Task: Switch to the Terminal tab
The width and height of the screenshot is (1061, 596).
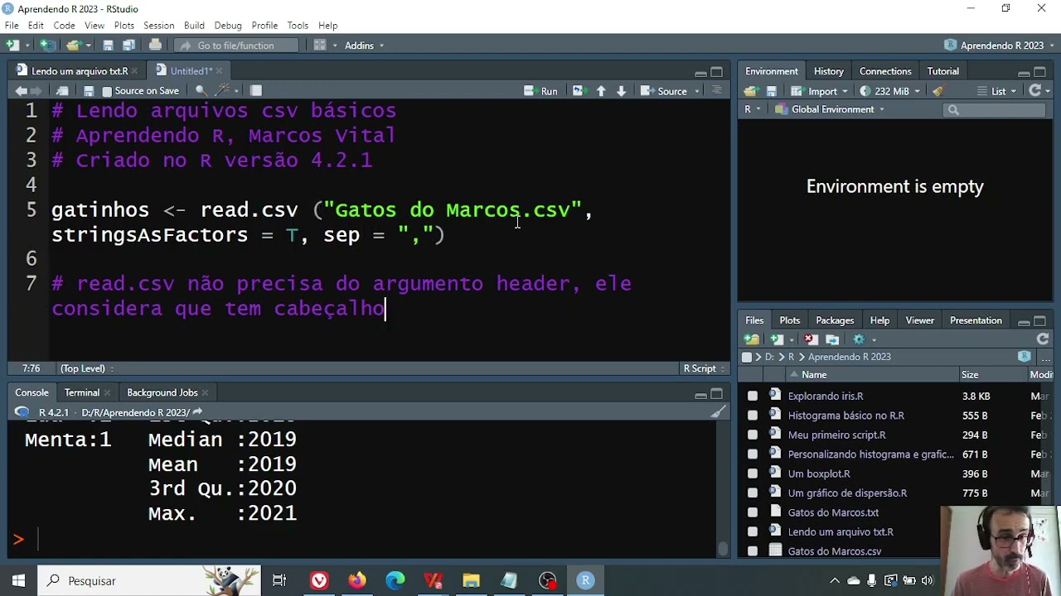Action: pos(82,392)
